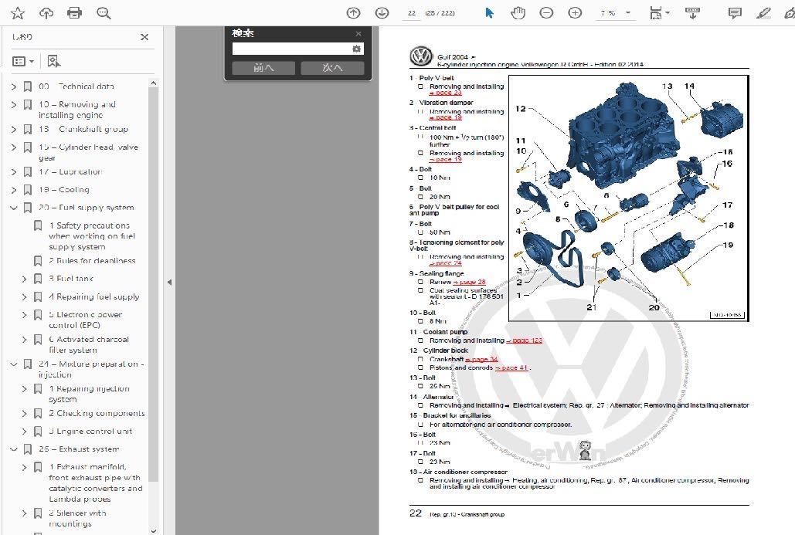The height and width of the screenshot is (535, 795).
Task: Click the search text input field
Action: (x=292, y=49)
